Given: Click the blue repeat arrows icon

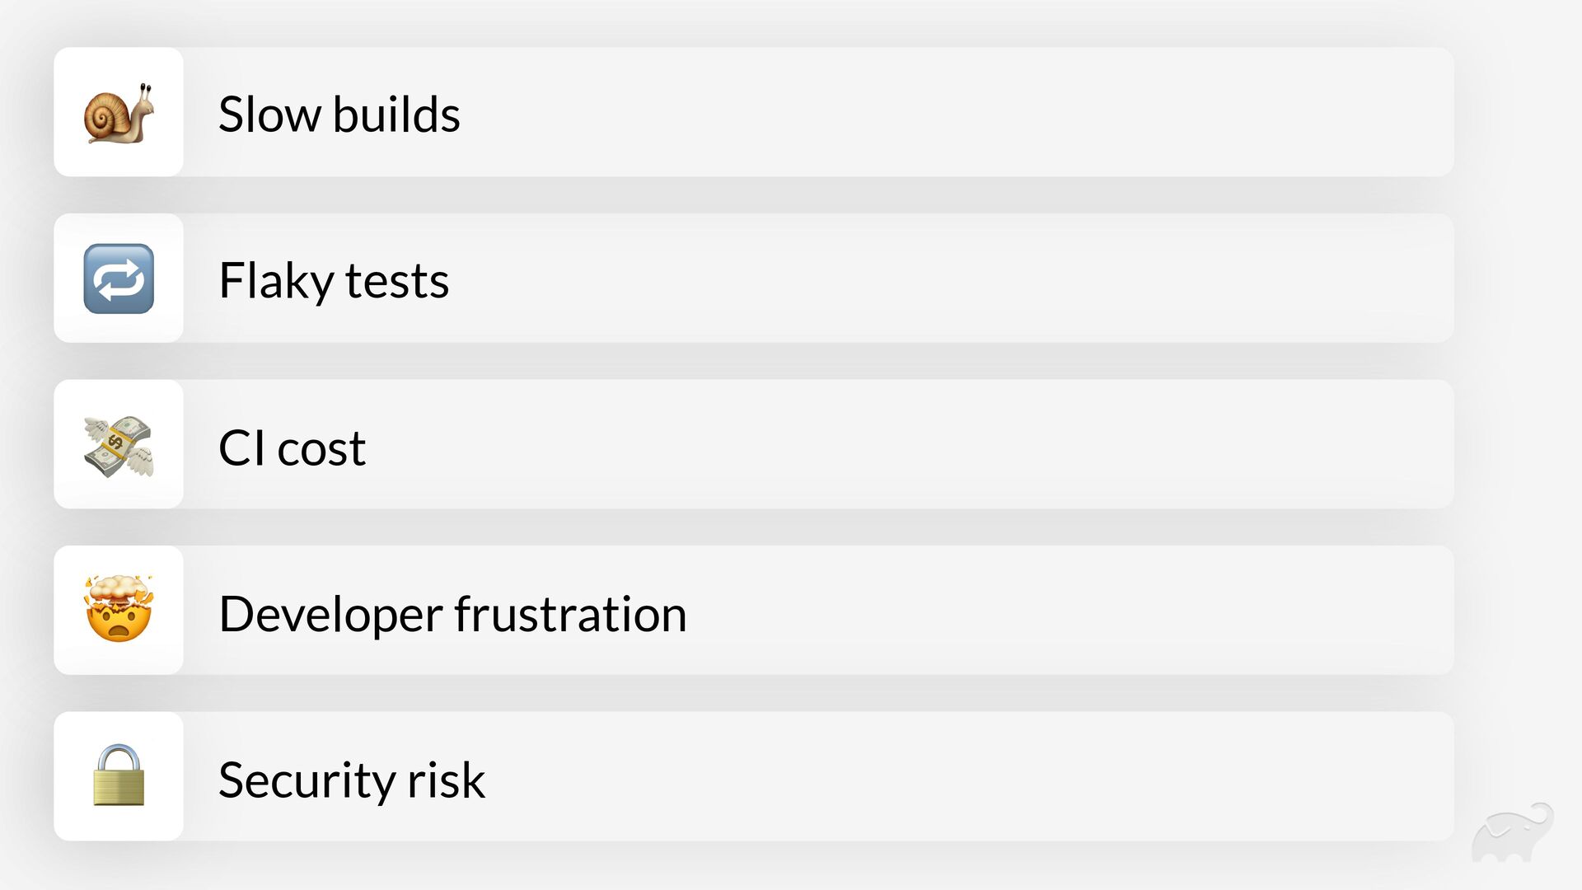Looking at the screenshot, I should [119, 279].
